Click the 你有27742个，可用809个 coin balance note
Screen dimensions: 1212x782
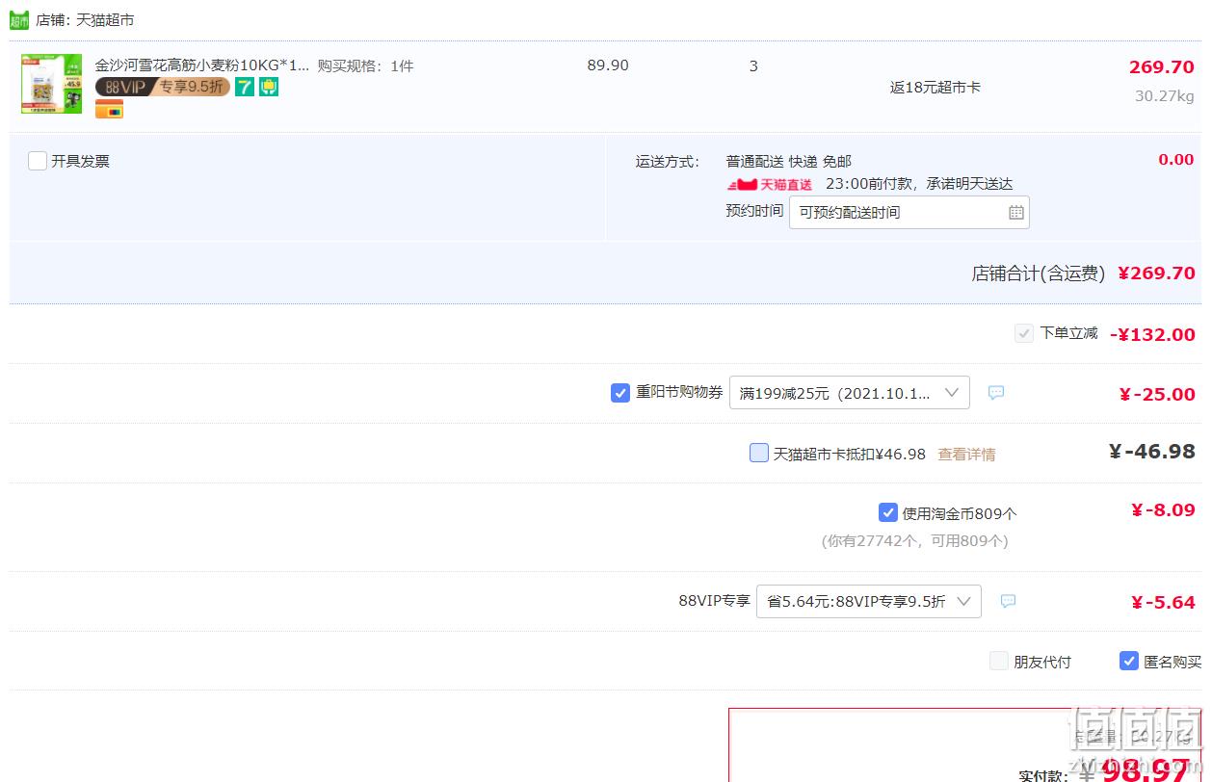[x=915, y=541]
